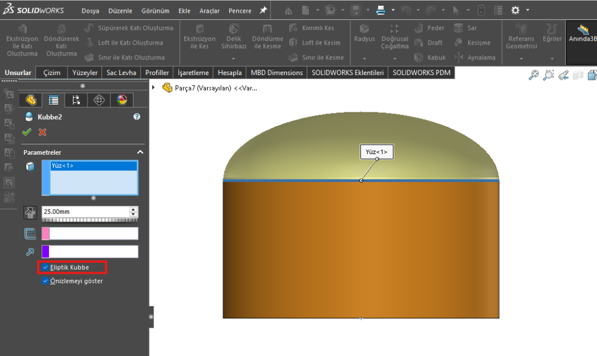The image size is (597, 356).
Task: Select the Ekstrüzyon ile Kes tool
Action: click(x=199, y=29)
